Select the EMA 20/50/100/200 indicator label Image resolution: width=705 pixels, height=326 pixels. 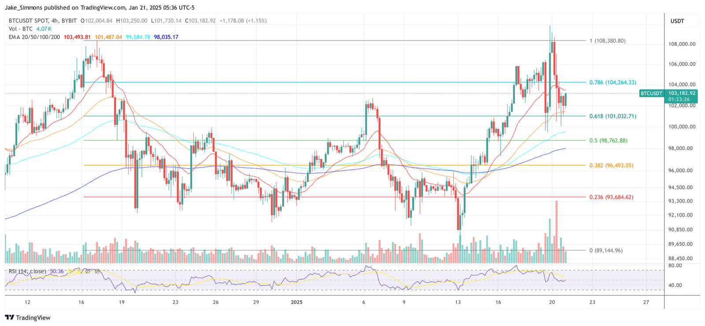tap(34, 37)
